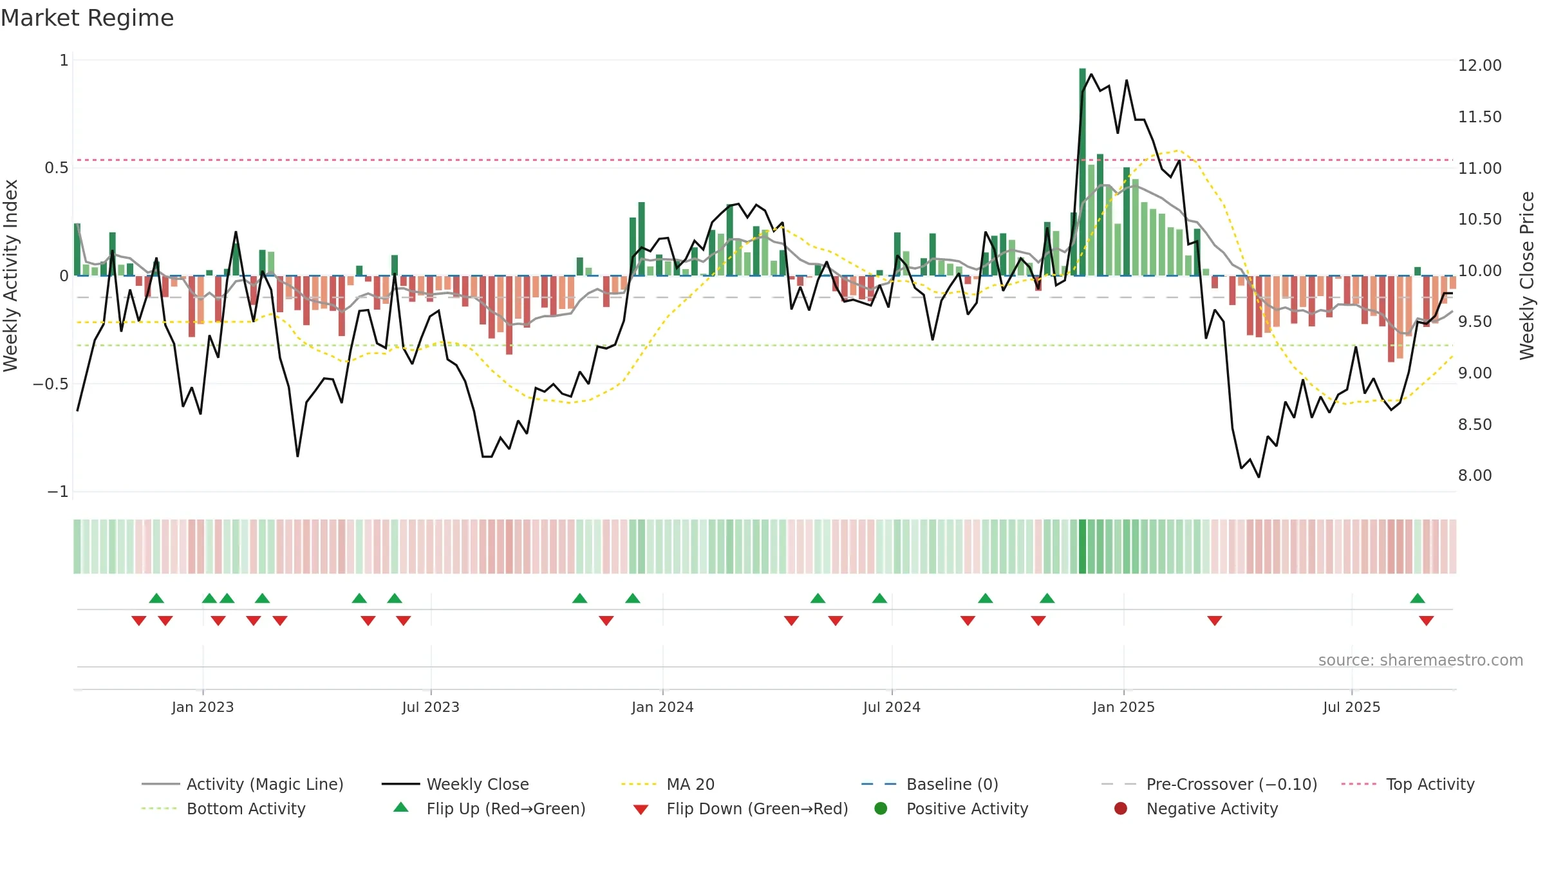
Task: Click the Market Regime chart title
Action: coord(87,18)
